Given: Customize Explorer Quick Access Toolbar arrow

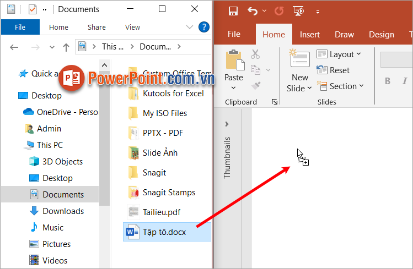Looking at the screenshot, I should point(45,10).
